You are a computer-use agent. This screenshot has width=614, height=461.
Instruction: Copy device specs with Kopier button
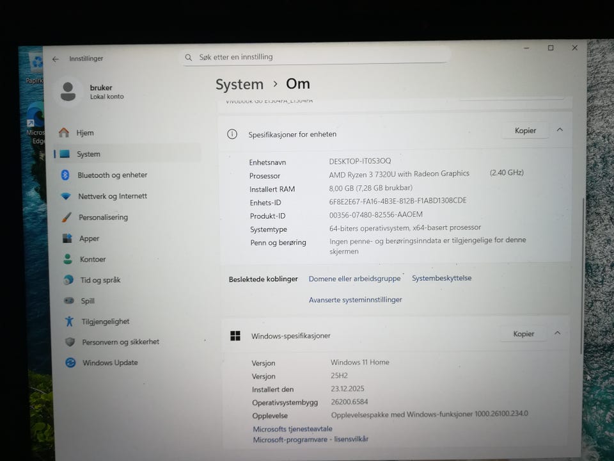[525, 131]
